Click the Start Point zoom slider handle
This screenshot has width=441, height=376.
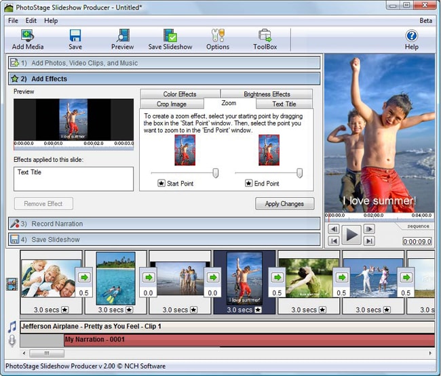coord(216,173)
